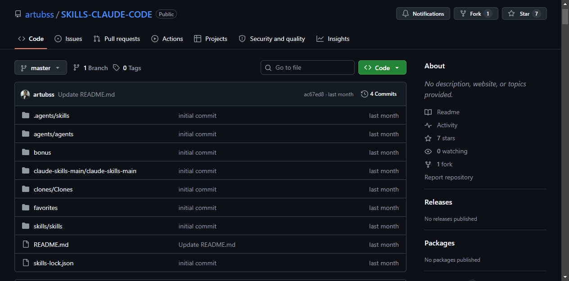569x281 pixels.
Task: Click the .agents/skills folder icon
Action: pos(26,116)
